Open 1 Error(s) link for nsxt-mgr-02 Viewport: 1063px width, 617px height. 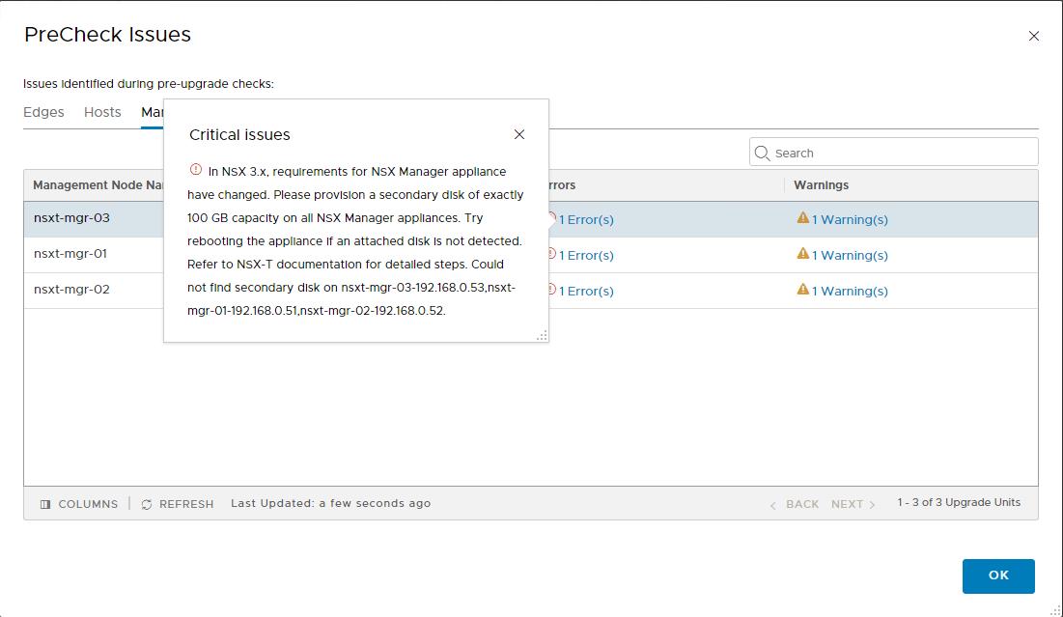(x=586, y=292)
